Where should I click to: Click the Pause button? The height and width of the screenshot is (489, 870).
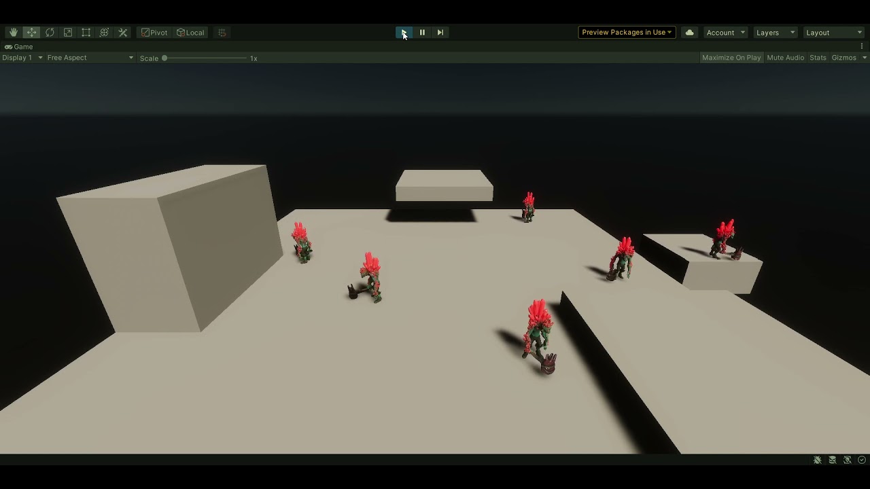click(x=422, y=33)
